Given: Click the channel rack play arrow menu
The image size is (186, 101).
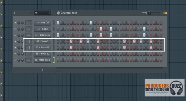Looking at the screenshot, I should 15,13.
